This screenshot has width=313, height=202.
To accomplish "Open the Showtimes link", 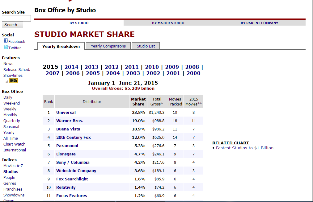I will click(x=13, y=75).
